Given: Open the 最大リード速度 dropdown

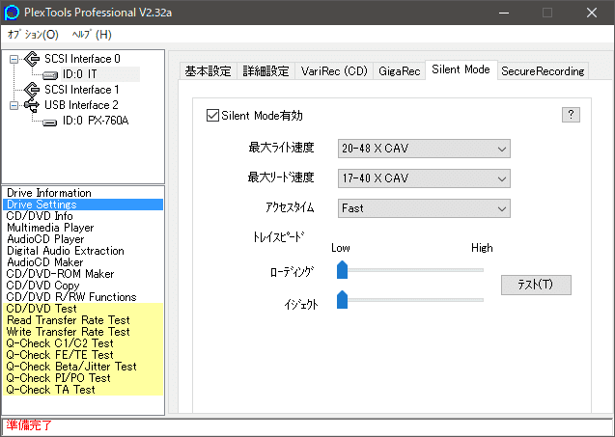Looking at the screenshot, I should click(x=424, y=178).
